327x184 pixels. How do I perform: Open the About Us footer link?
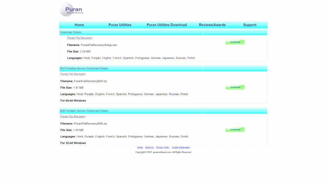click(149, 148)
